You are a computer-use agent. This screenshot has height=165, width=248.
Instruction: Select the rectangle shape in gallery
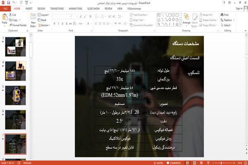[x=170, y=15]
